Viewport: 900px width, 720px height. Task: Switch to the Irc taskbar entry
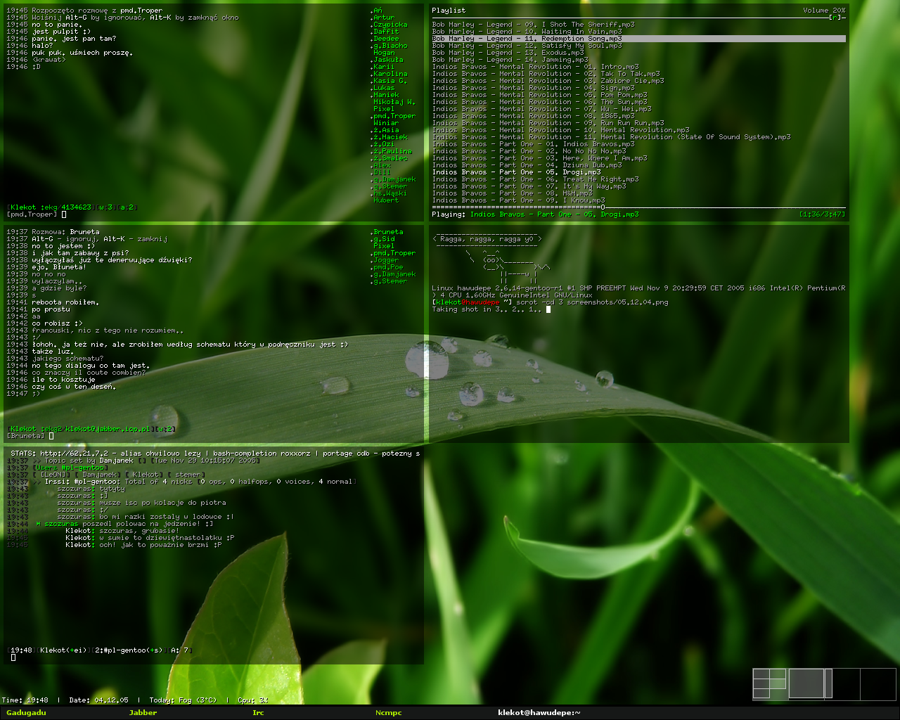[x=258, y=712]
